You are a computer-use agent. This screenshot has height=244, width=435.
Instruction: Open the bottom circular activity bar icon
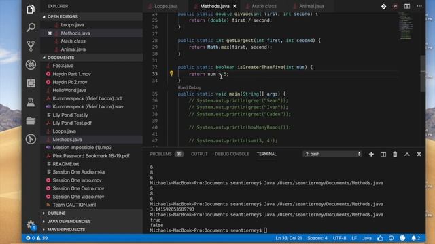click(x=31, y=139)
